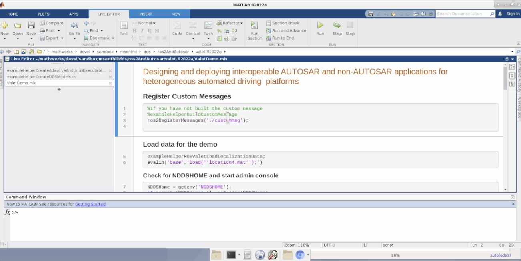Add new document with plus button
The image size is (521, 261).
coord(59,89)
